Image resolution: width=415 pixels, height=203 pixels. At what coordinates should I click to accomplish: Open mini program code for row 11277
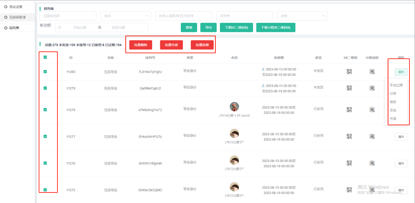pos(372,136)
